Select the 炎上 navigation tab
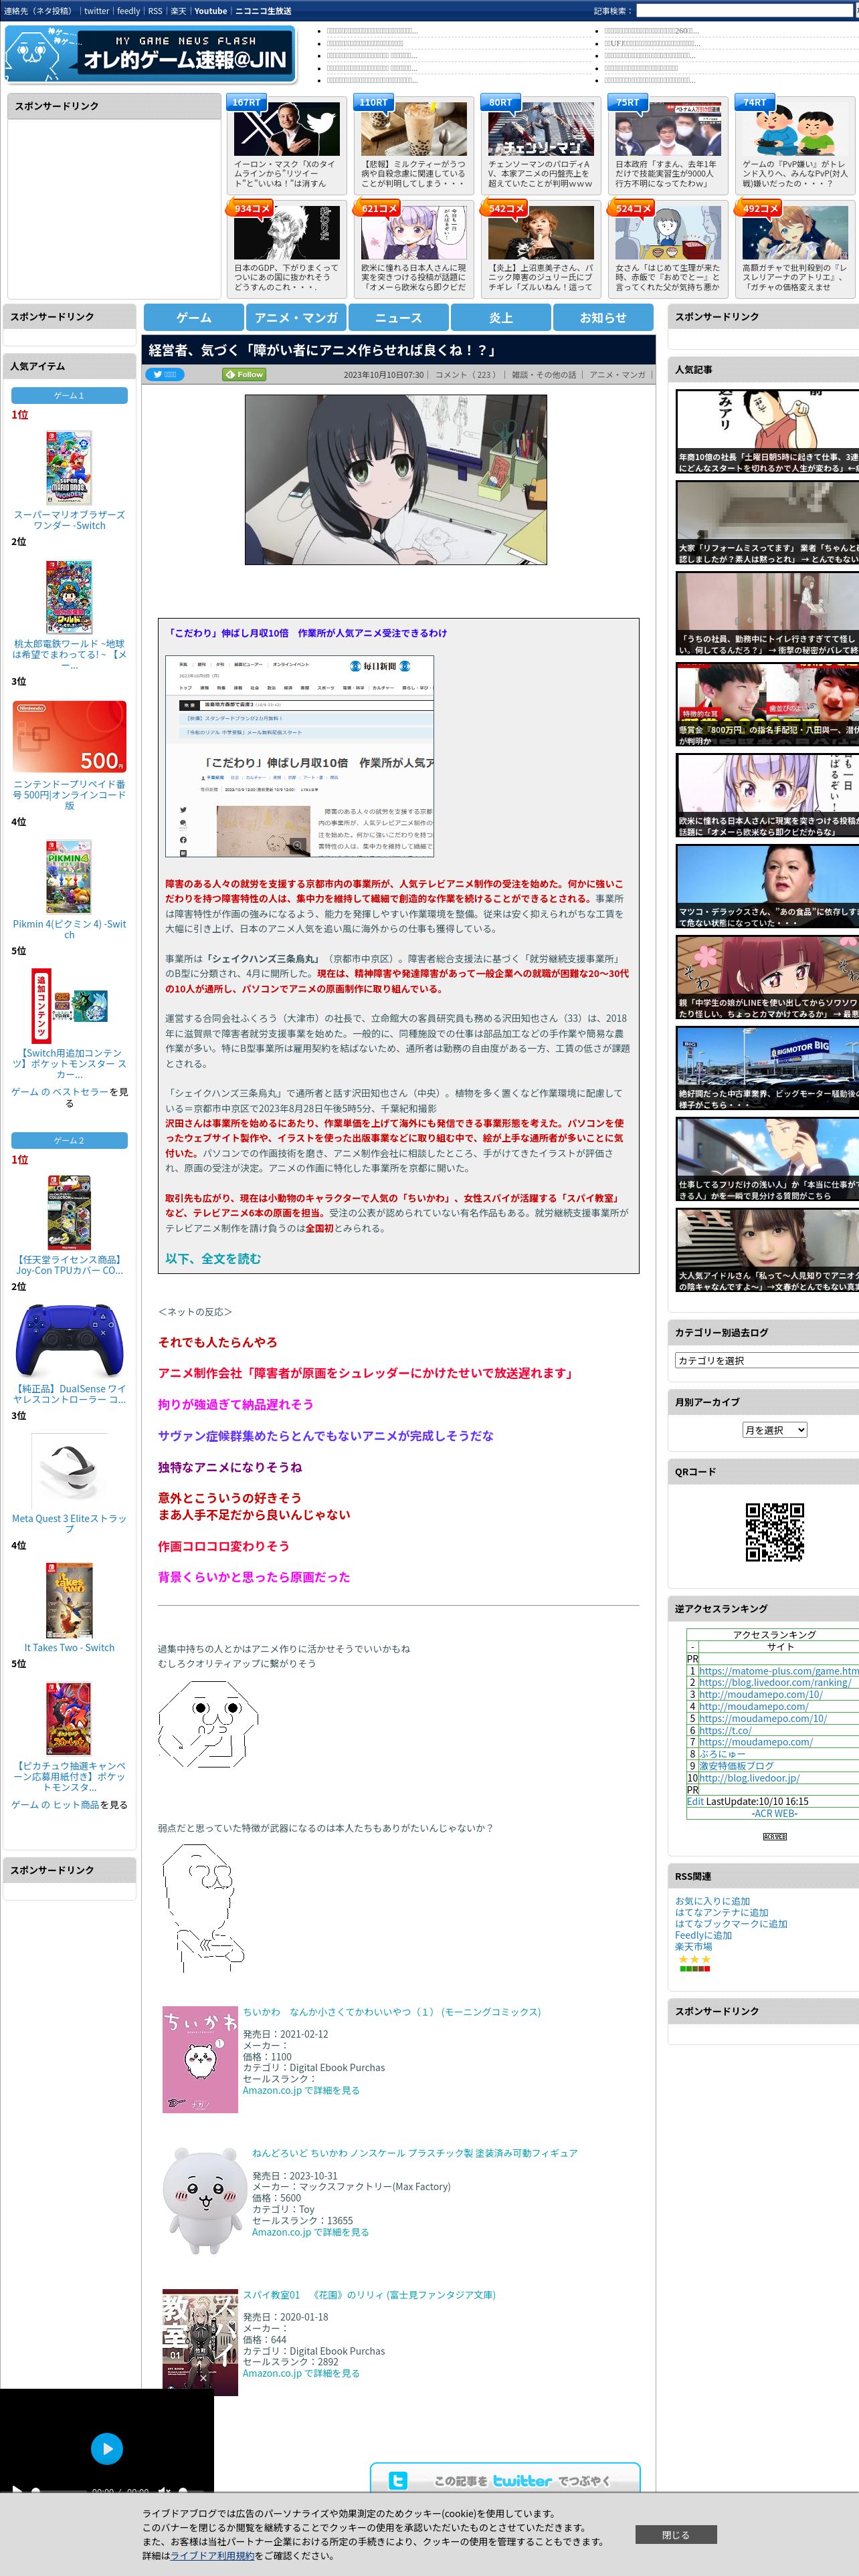Image resolution: width=859 pixels, height=2576 pixels. tap(501, 317)
